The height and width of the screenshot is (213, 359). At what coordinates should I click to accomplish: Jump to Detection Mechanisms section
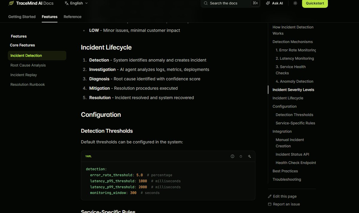[x=293, y=42]
